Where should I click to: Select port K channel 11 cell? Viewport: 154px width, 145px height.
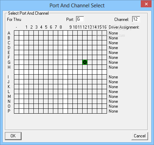coord(80,87)
